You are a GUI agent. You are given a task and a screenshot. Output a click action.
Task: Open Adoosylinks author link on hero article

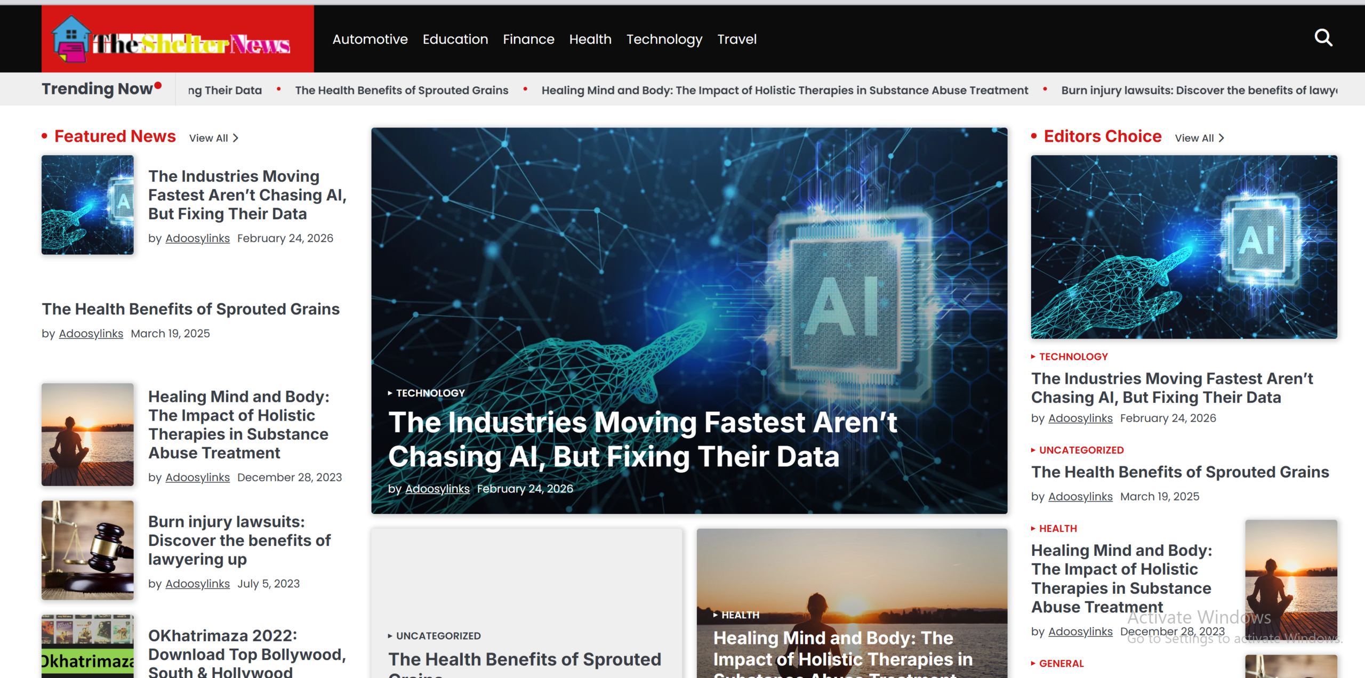(437, 489)
